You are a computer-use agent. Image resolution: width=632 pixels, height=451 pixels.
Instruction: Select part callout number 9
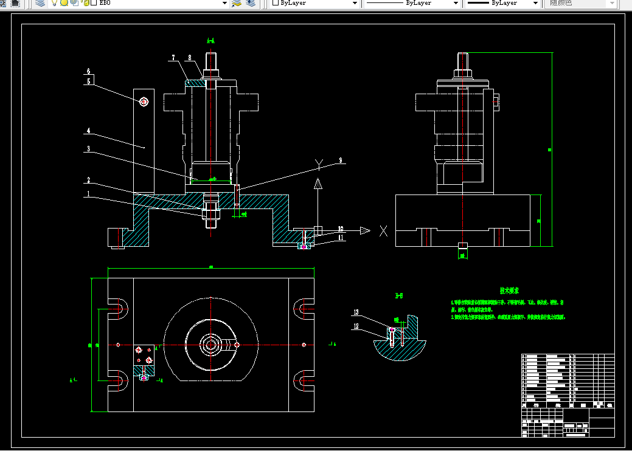pos(341,160)
